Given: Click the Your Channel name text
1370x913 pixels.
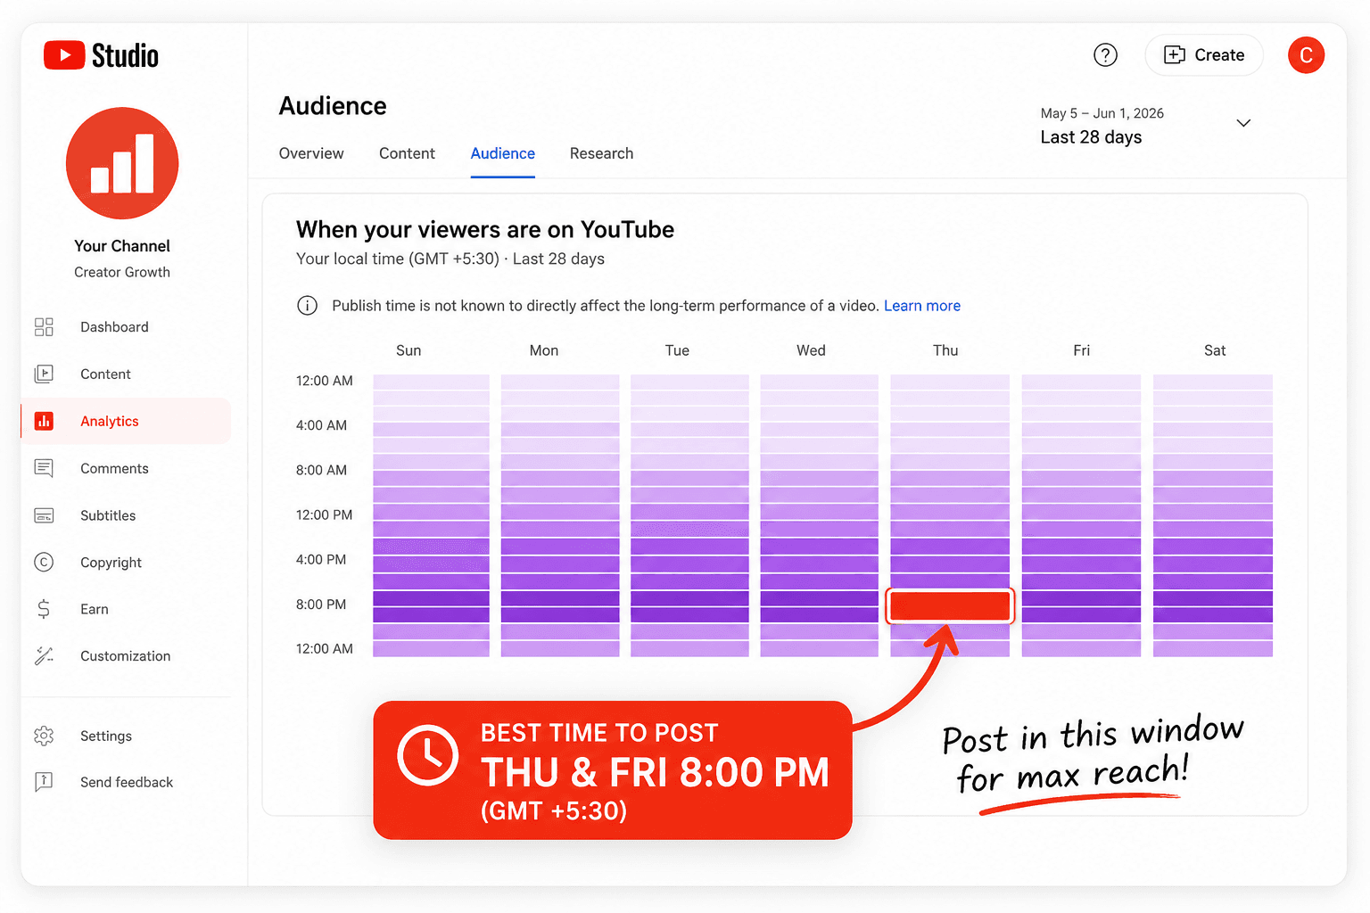Looking at the screenshot, I should [x=122, y=246].
